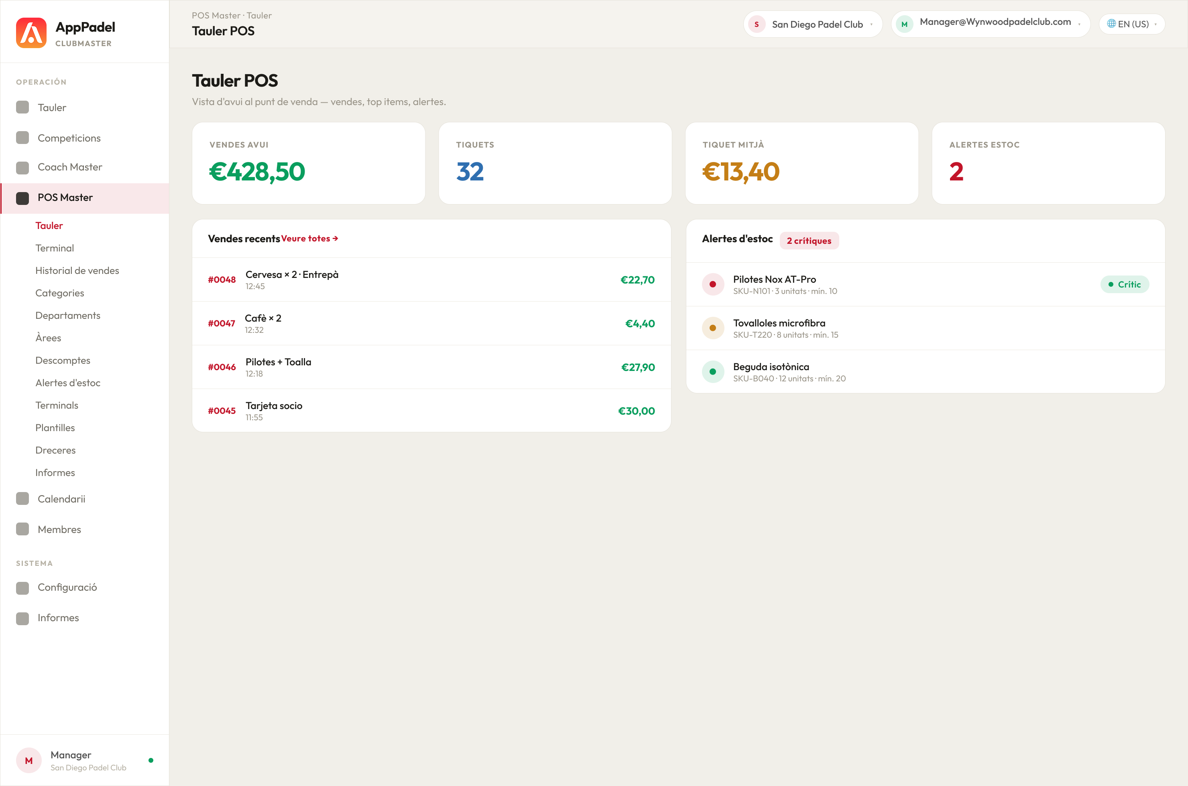Viewport: 1188px width, 786px height.
Task: Click the Tiquets count card
Action: pyautogui.click(x=555, y=164)
